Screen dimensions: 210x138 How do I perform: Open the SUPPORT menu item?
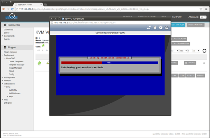(x=177, y=17)
